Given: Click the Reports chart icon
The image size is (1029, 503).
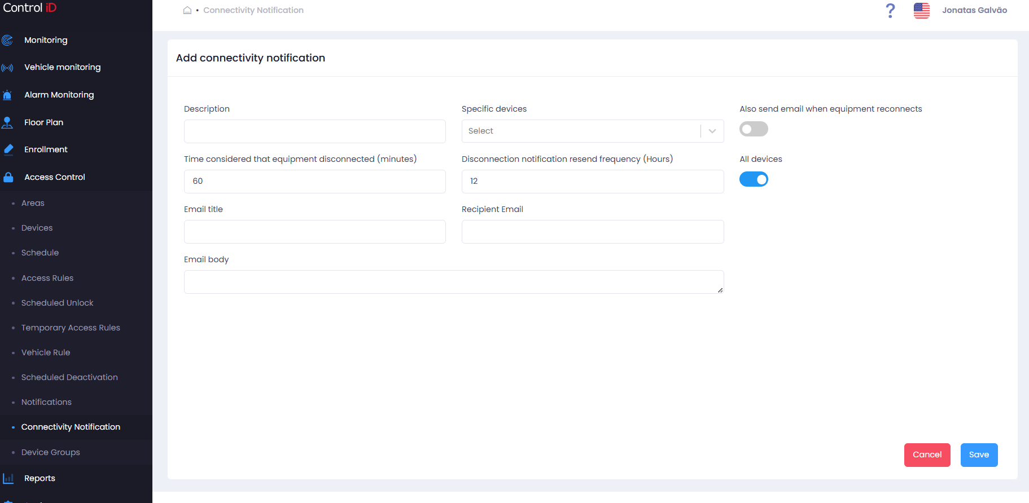Looking at the screenshot, I should [x=8, y=478].
